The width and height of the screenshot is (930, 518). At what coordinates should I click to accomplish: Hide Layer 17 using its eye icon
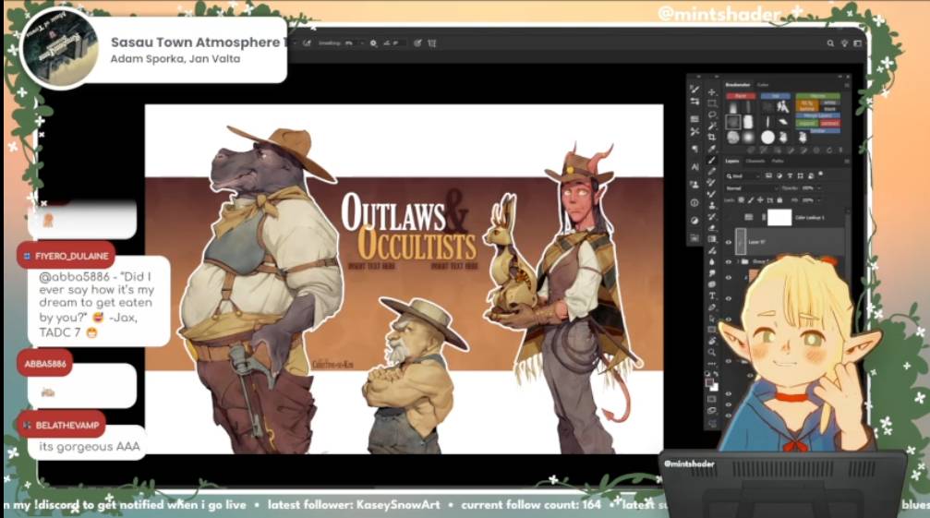[729, 242]
